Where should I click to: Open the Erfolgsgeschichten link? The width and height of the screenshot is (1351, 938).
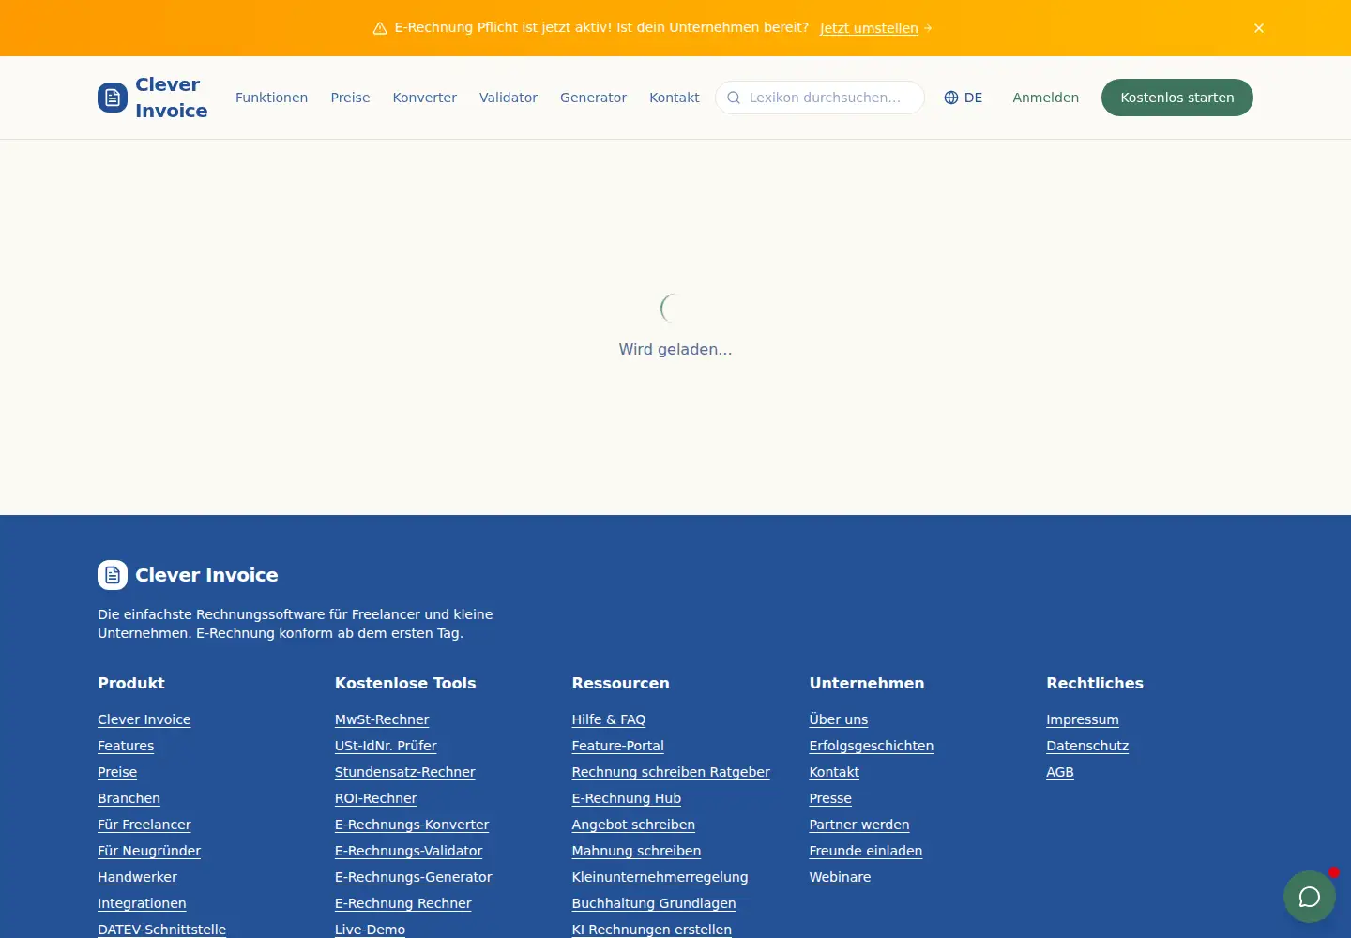pyautogui.click(x=872, y=746)
